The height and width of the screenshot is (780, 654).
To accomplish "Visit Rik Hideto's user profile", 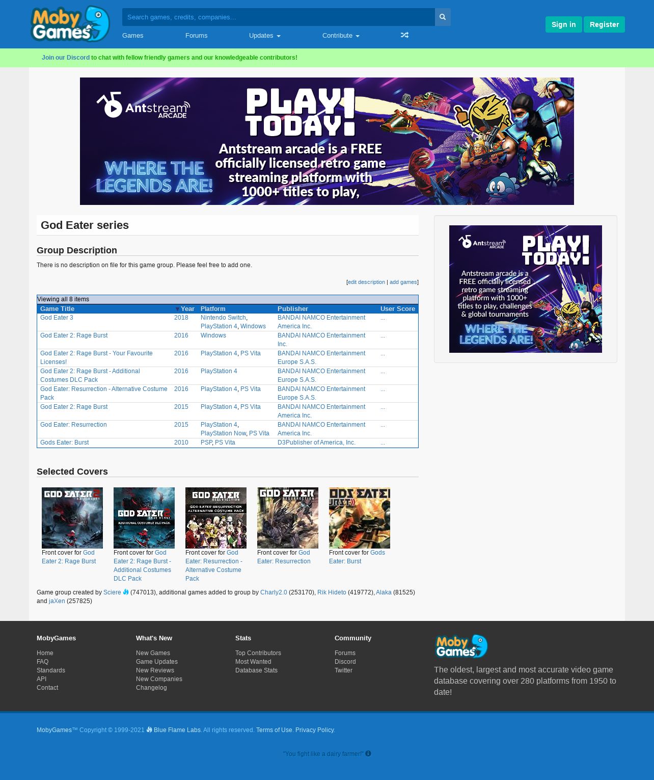I will point(332,592).
